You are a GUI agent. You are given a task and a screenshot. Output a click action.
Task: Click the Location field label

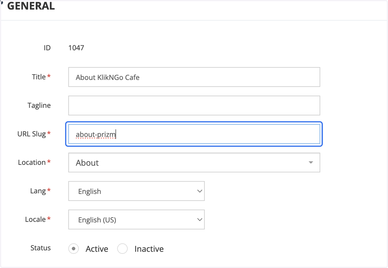(x=32, y=162)
